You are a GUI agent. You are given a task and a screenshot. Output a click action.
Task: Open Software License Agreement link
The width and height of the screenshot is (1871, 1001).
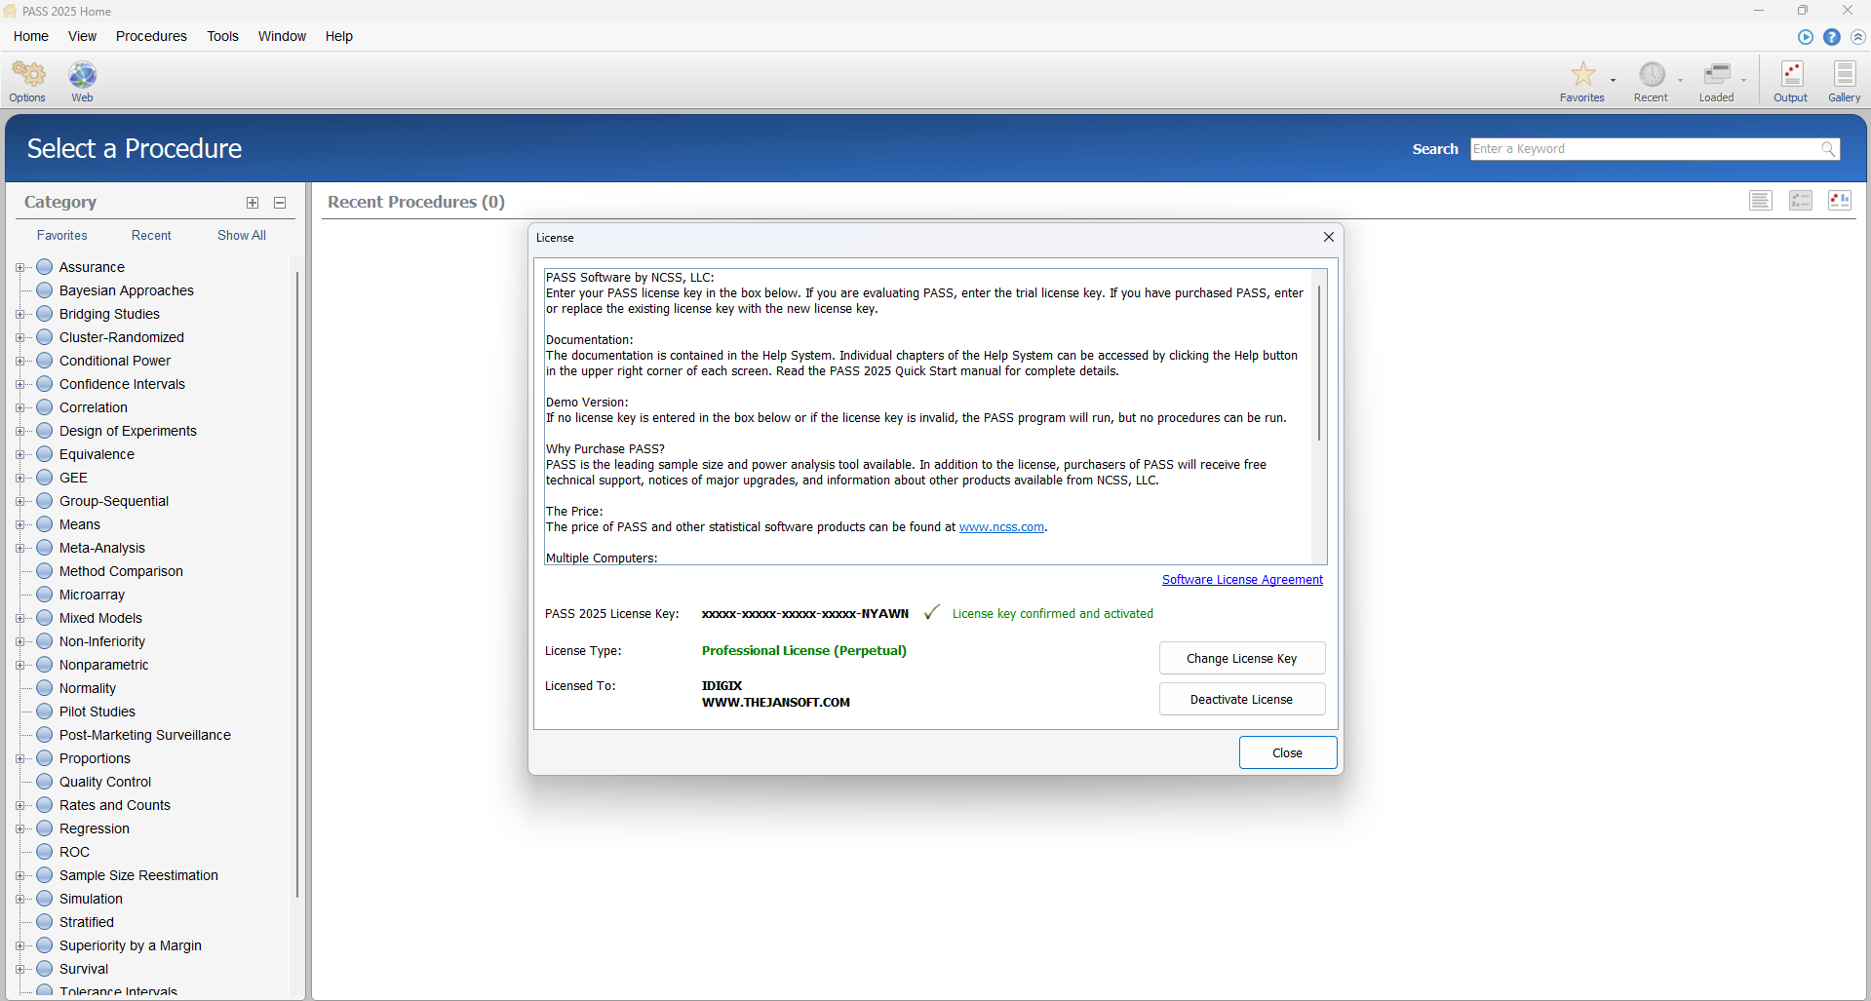pyautogui.click(x=1242, y=579)
